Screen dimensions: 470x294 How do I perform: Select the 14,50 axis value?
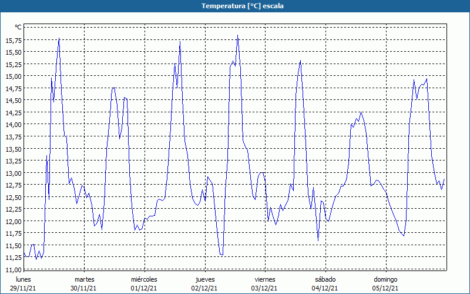[14, 101]
